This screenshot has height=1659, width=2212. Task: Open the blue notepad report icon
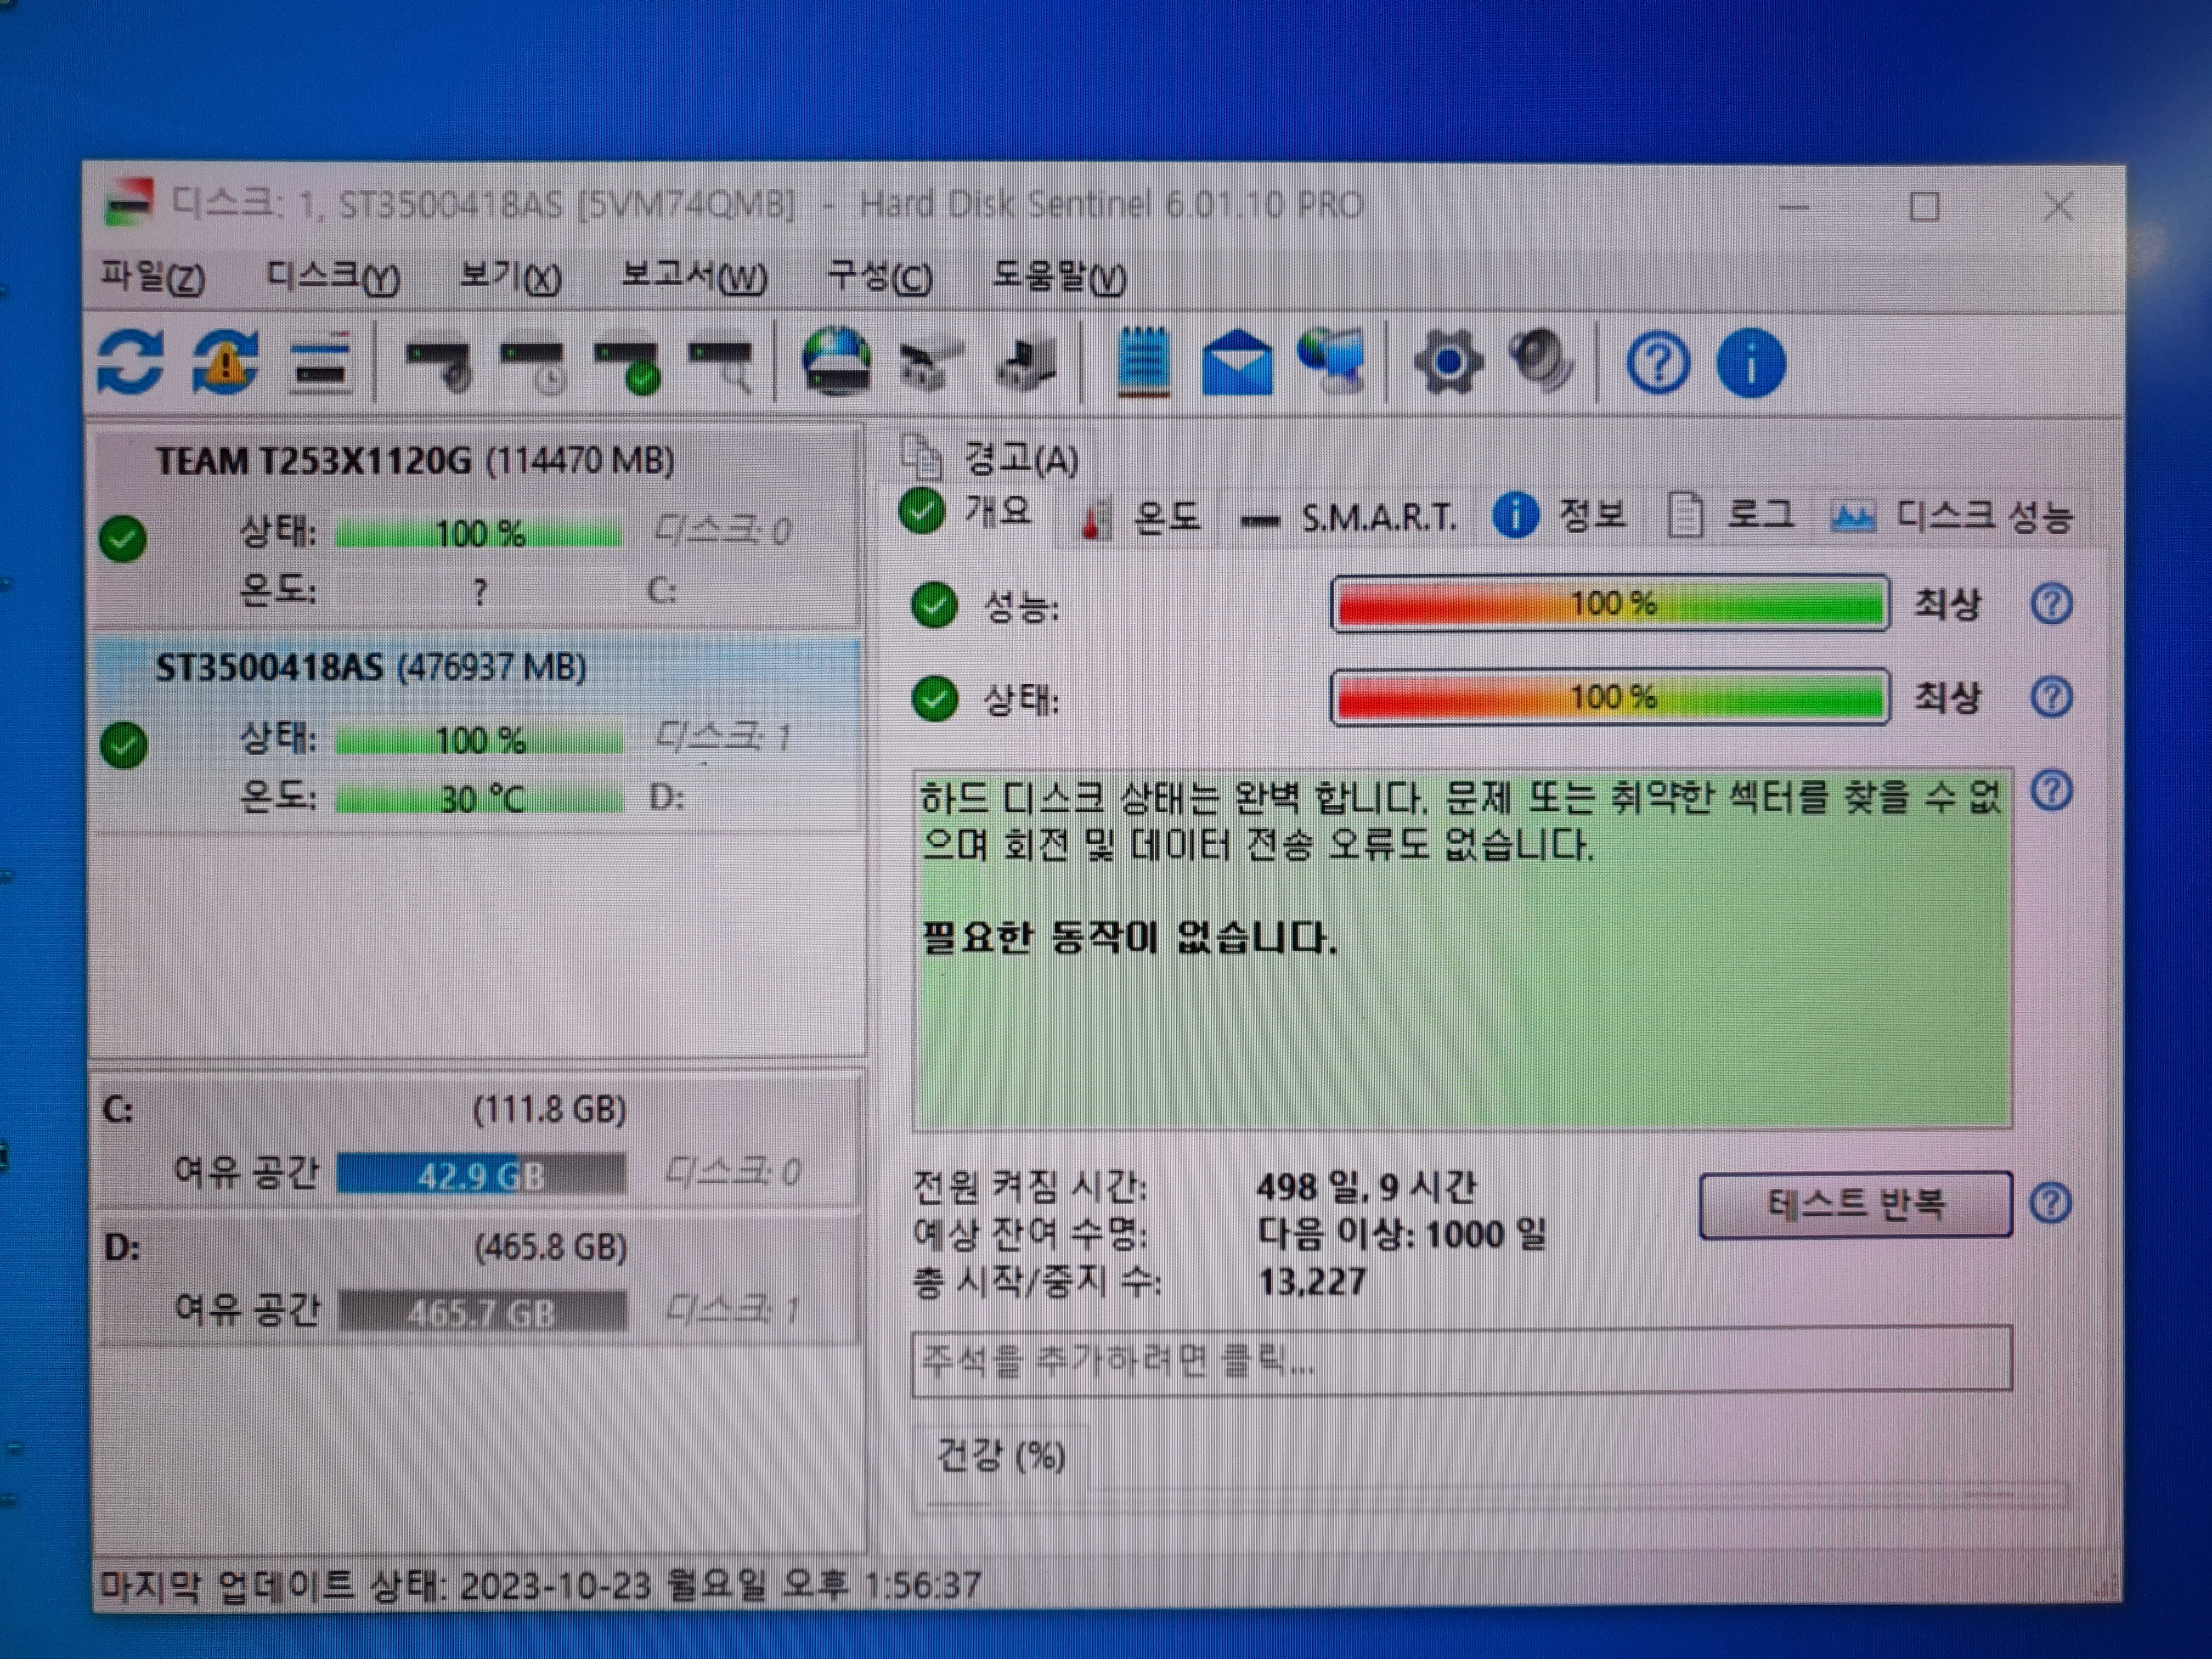tap(1143, 362)
